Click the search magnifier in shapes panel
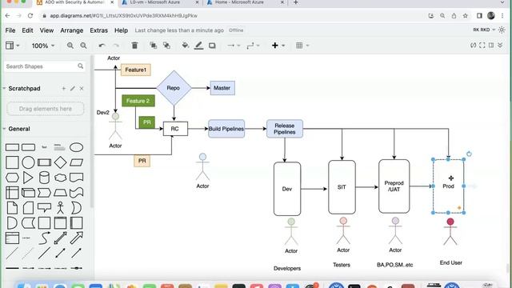The height and width of the screenshot is (288, 512). pos(80,66)
